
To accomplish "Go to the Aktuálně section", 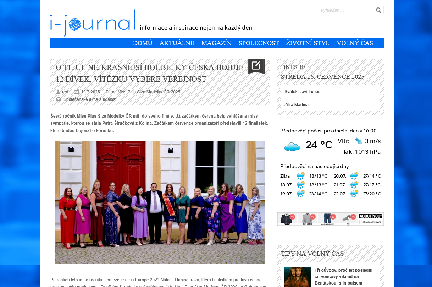I will [x=177, y=43].
